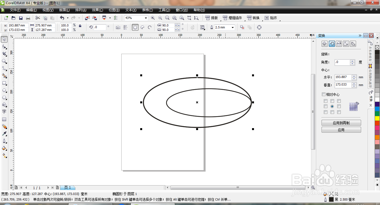Viewport: 380px width, 205px height.
Task: Select the Outline pen tool
Action: 4,141
